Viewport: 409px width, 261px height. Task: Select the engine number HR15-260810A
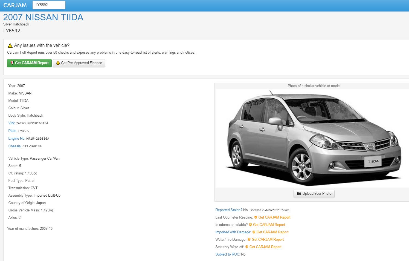click(x=38, y=139)
